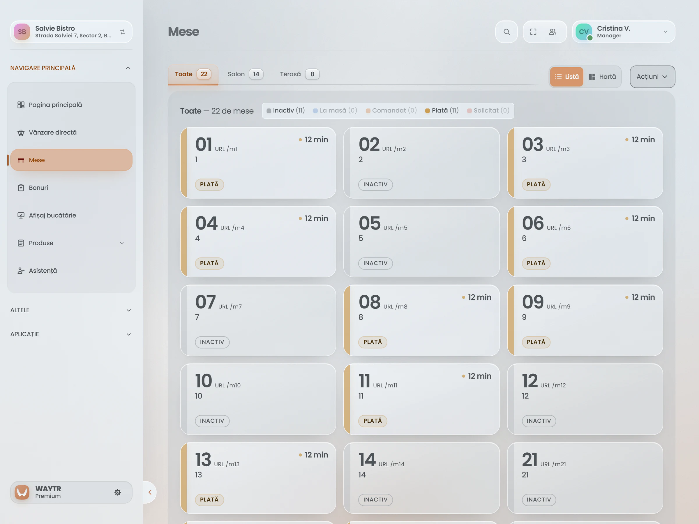Expand the Aplicație section
This screenshot has width=699, height=524.
pos(71,334)
